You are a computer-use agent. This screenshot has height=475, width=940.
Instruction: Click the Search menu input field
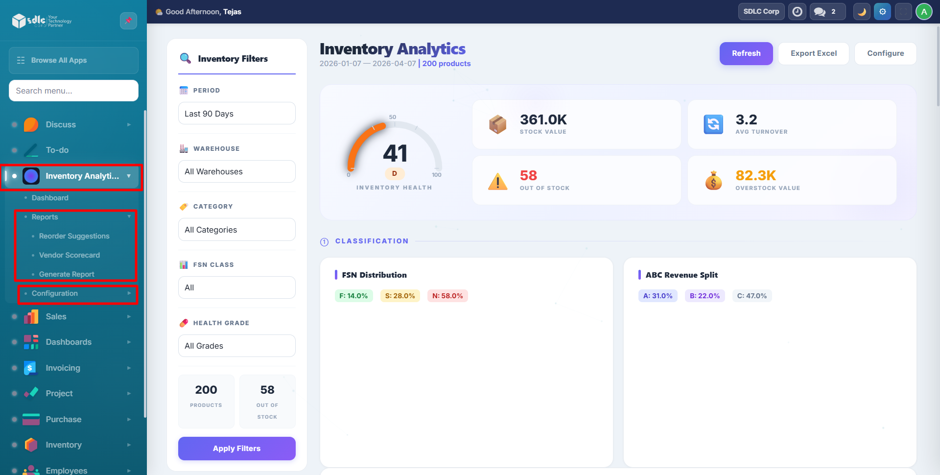pos(73,91)
